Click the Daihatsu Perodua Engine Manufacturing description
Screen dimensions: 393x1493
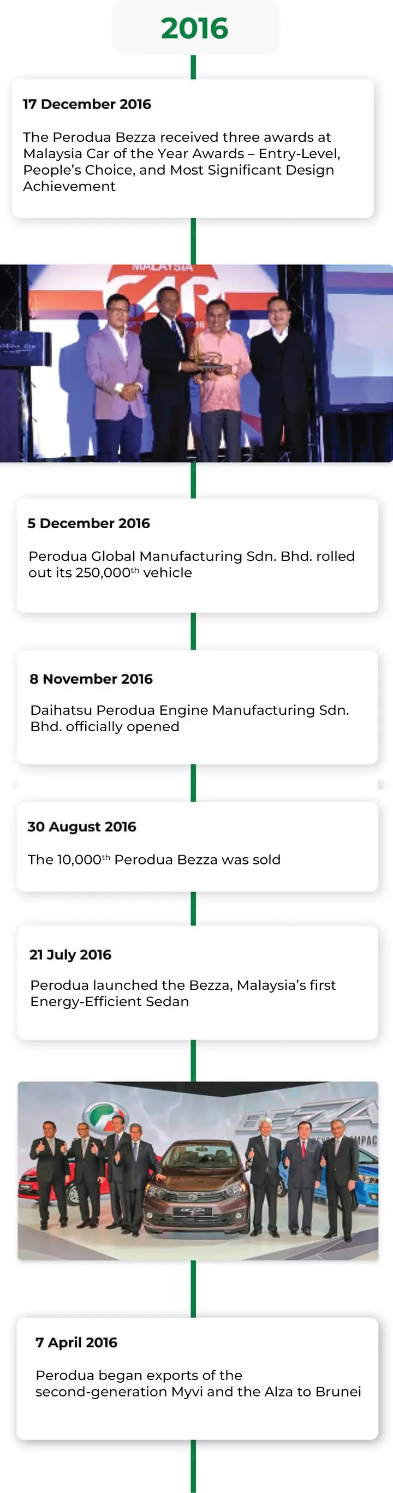tap(189, 718)
